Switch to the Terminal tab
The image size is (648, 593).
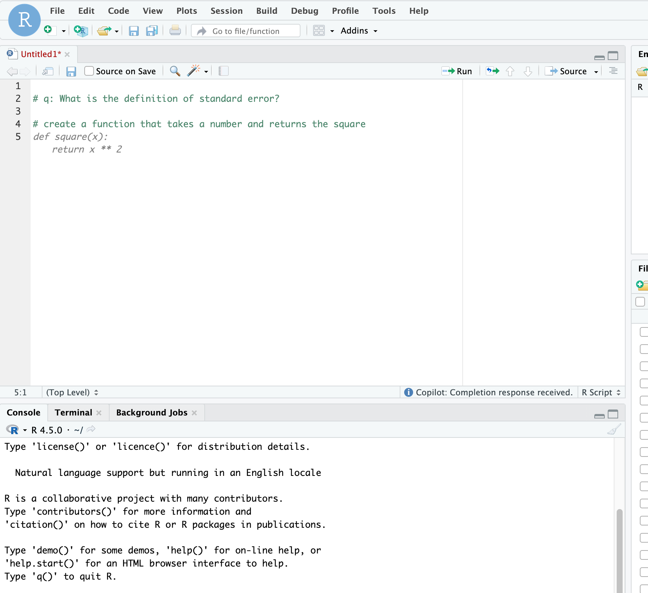pos(73,412)
